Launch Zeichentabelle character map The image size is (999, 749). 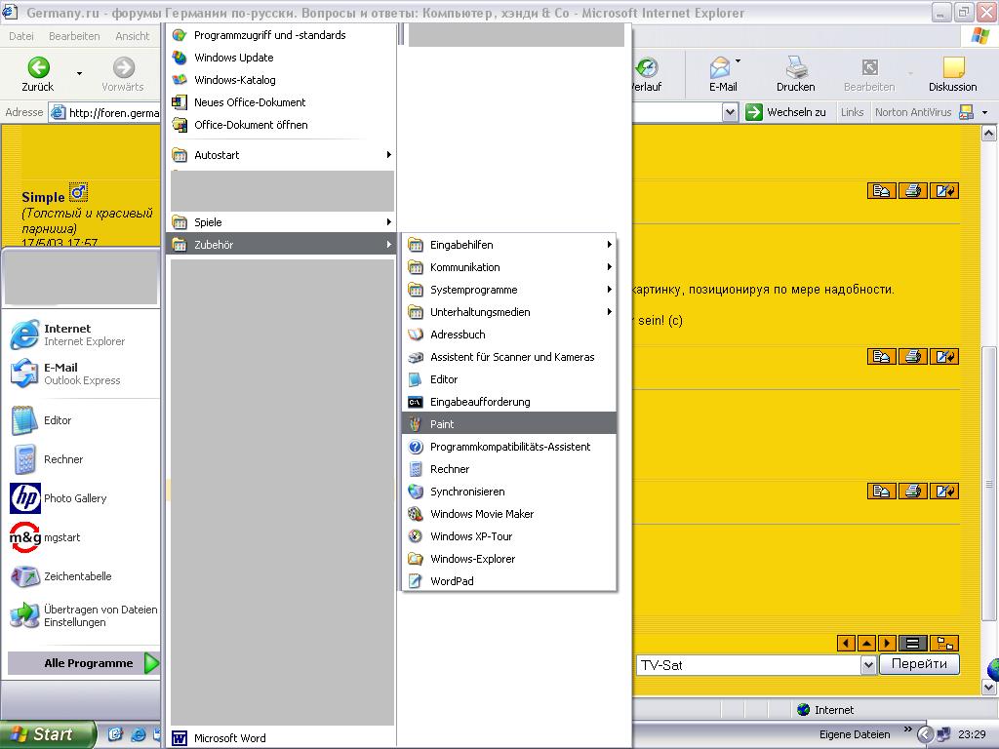coord(77,576)
